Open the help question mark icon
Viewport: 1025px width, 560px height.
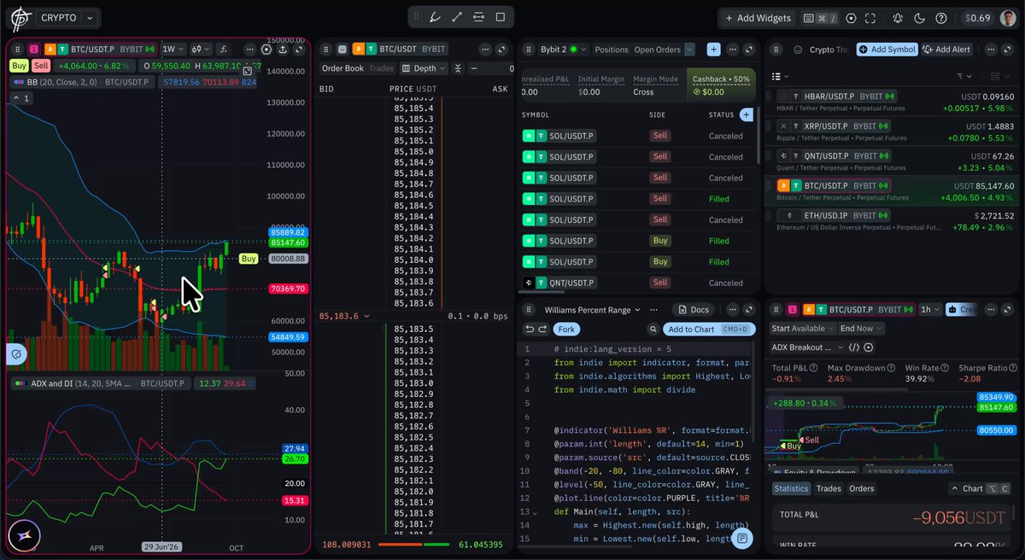[x=941, y=18]
